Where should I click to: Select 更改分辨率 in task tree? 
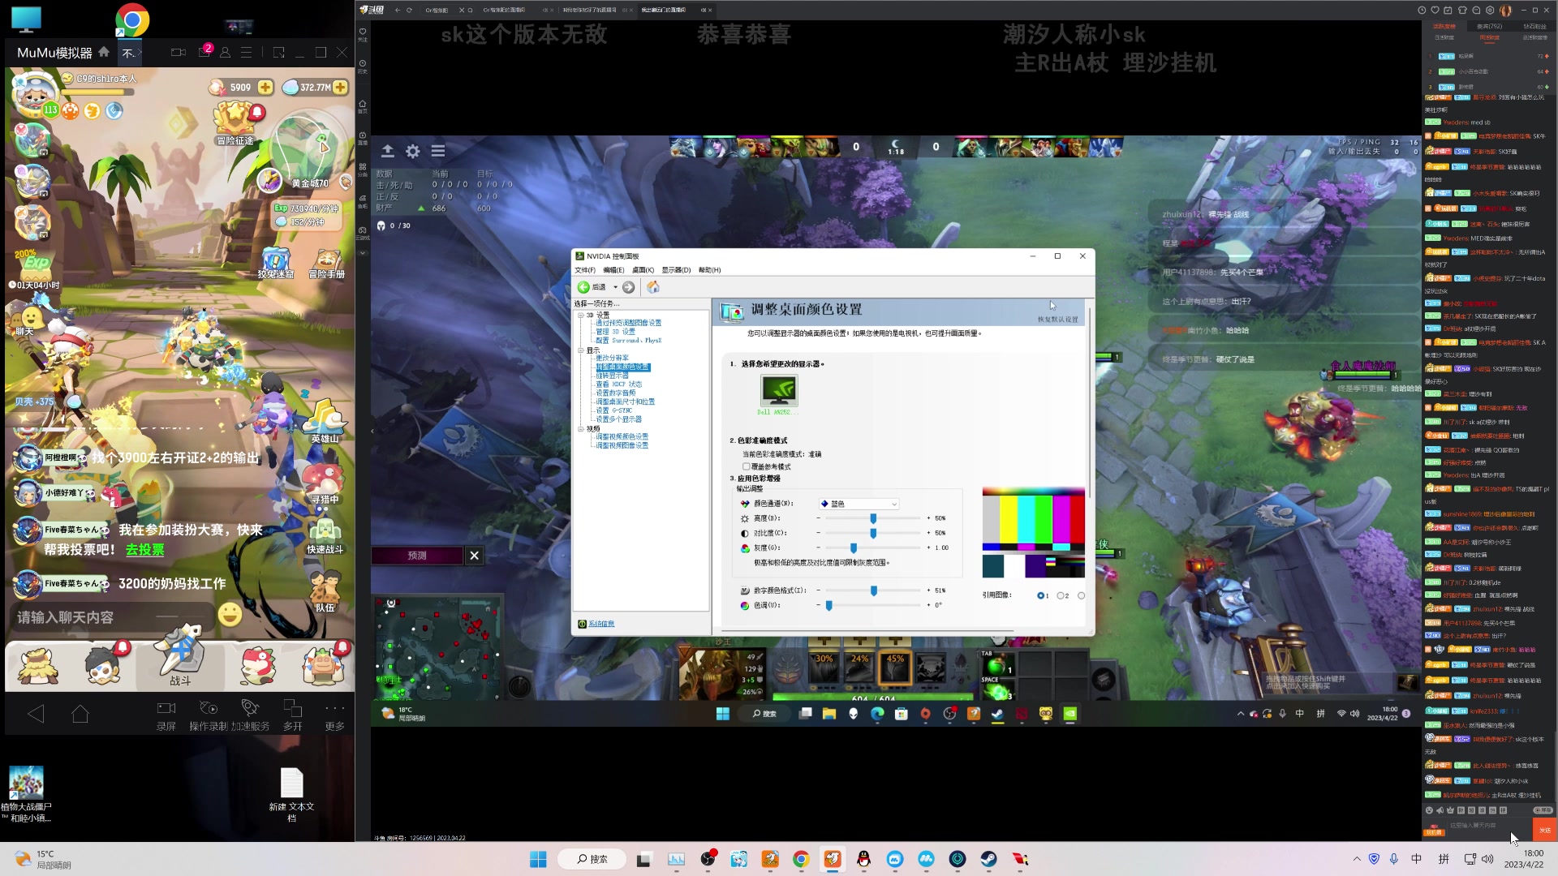612,358
